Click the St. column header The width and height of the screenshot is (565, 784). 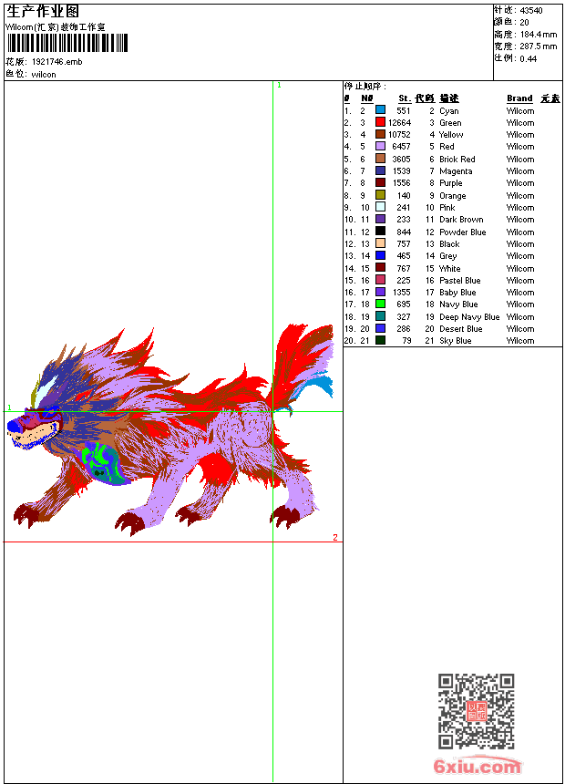[x=405, y=98]
